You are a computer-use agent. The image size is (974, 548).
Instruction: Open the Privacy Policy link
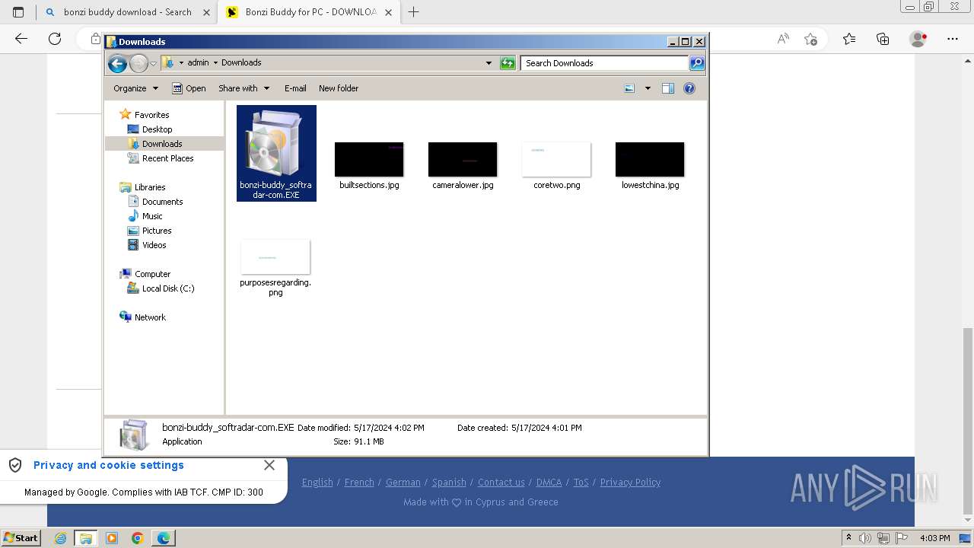630,483
